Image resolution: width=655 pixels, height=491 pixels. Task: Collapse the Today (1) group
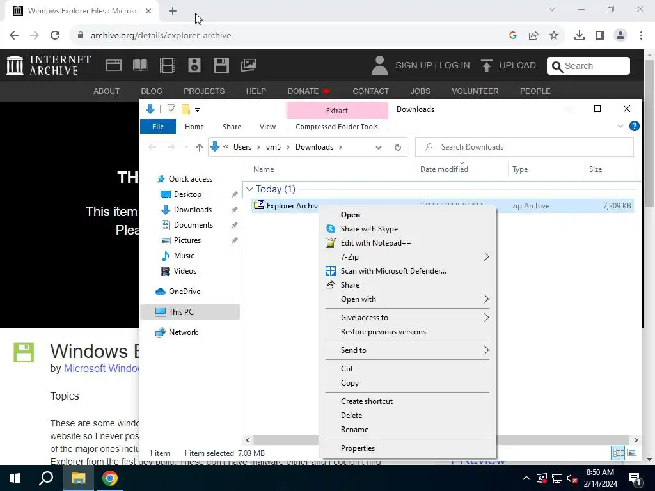tap(250, 189)
